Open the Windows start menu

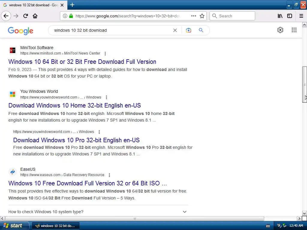(14, 226)
